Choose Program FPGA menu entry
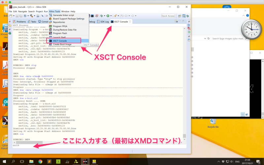 pos(69,26)
